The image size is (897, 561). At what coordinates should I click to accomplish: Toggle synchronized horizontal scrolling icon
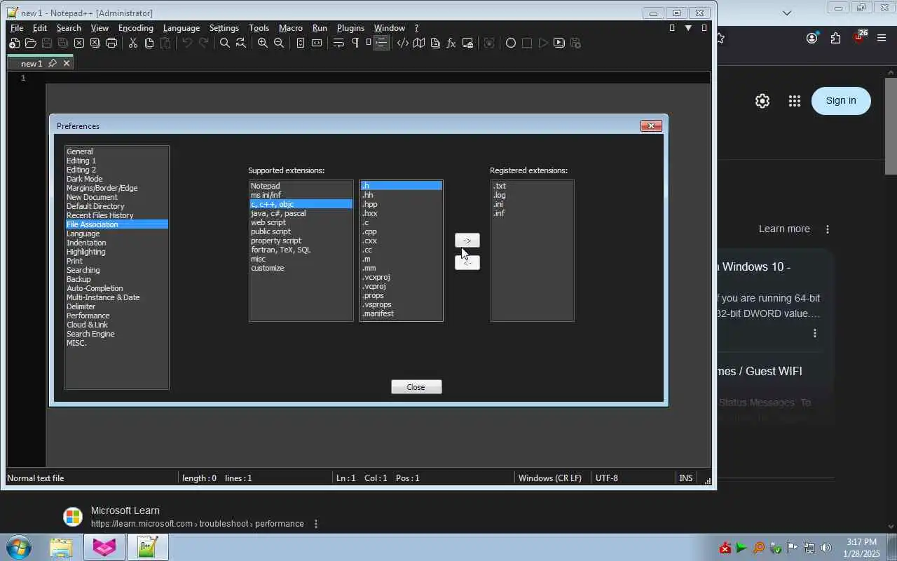coord(317,43)
